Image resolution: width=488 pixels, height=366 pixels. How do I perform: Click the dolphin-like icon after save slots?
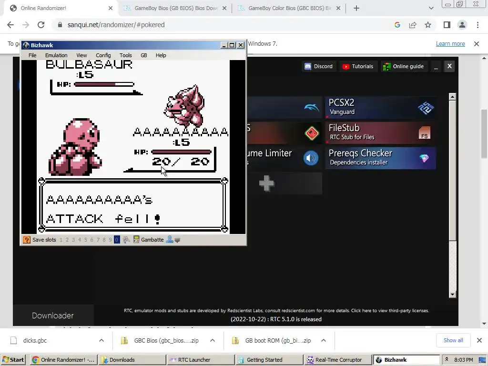point(126,240)
